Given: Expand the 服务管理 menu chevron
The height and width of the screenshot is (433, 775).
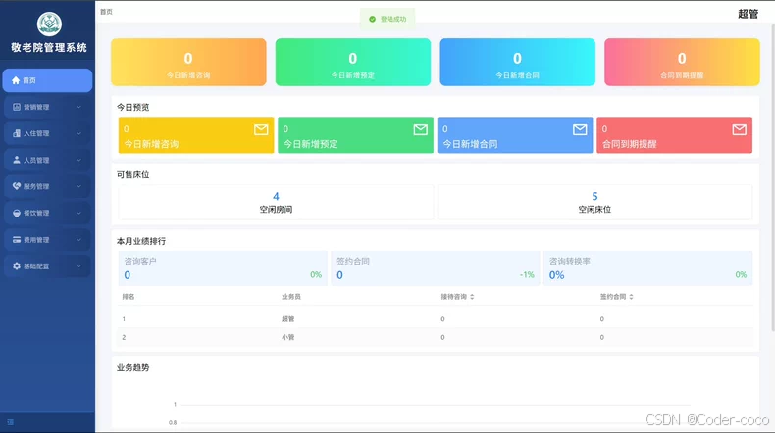Looking at the screenshot, I should pyautogui.click(x=78, y=186).
